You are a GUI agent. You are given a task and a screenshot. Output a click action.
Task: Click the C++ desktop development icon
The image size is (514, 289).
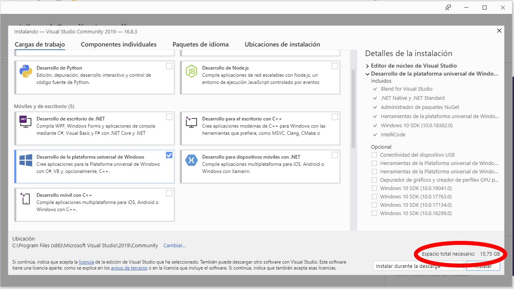[191, 122]
